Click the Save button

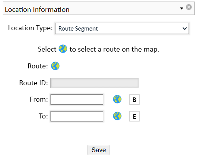click(98, 150)
